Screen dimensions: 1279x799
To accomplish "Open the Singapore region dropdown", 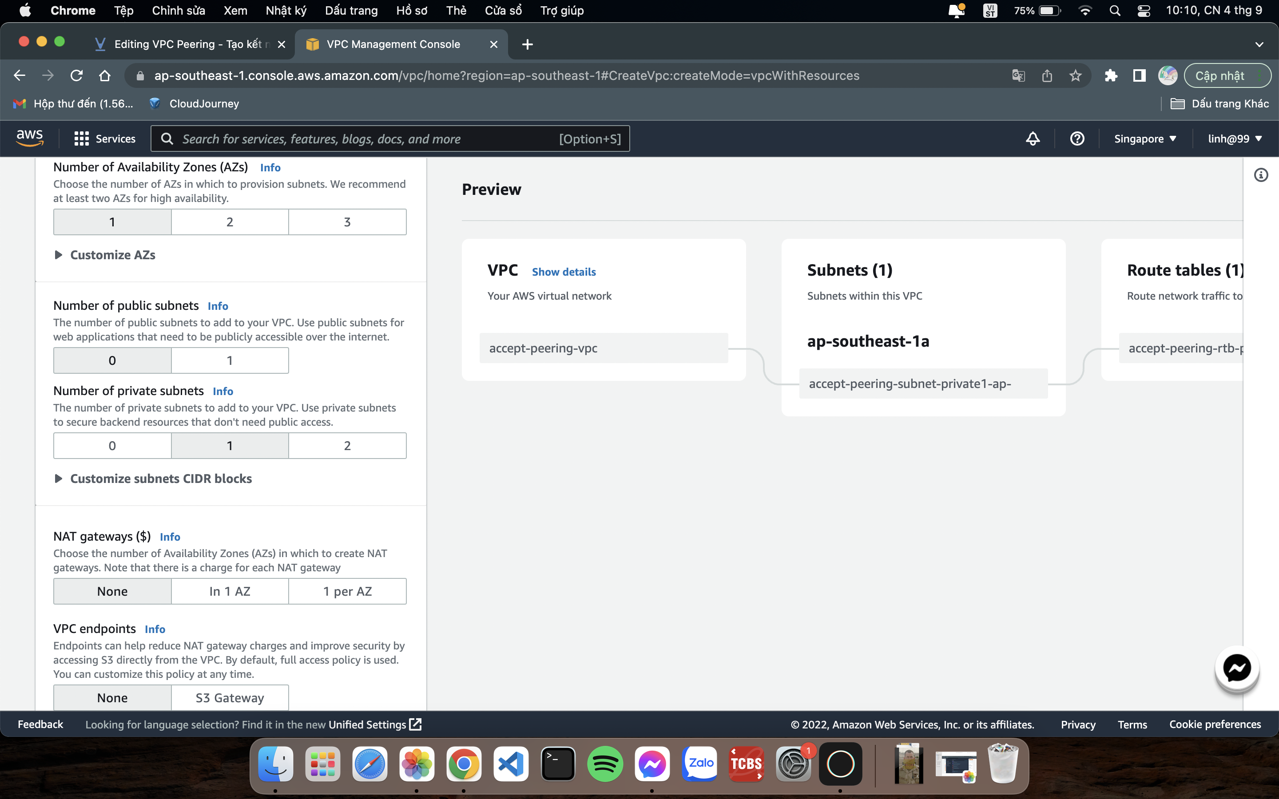I will click(x=1144, y=138).
